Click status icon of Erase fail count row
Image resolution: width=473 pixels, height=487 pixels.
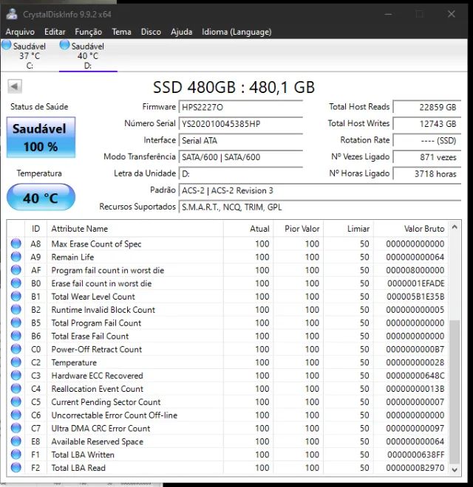[x=16, y=283]
